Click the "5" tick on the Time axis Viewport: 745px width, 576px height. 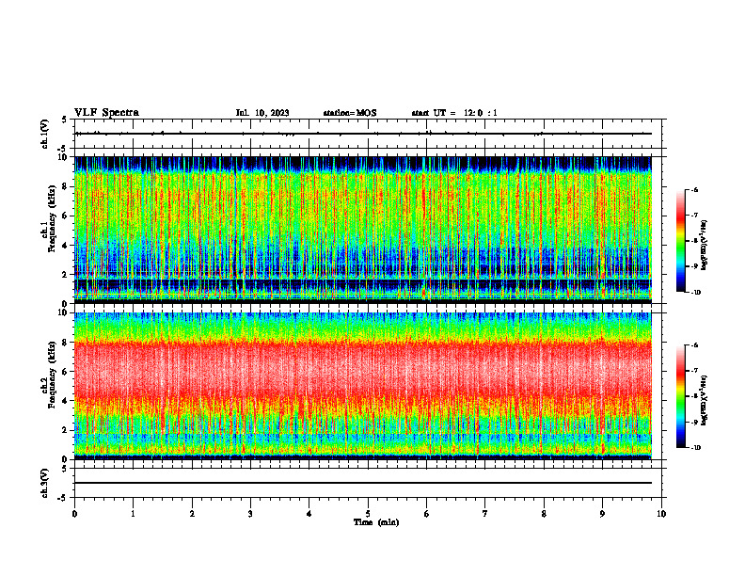[368, 514]
